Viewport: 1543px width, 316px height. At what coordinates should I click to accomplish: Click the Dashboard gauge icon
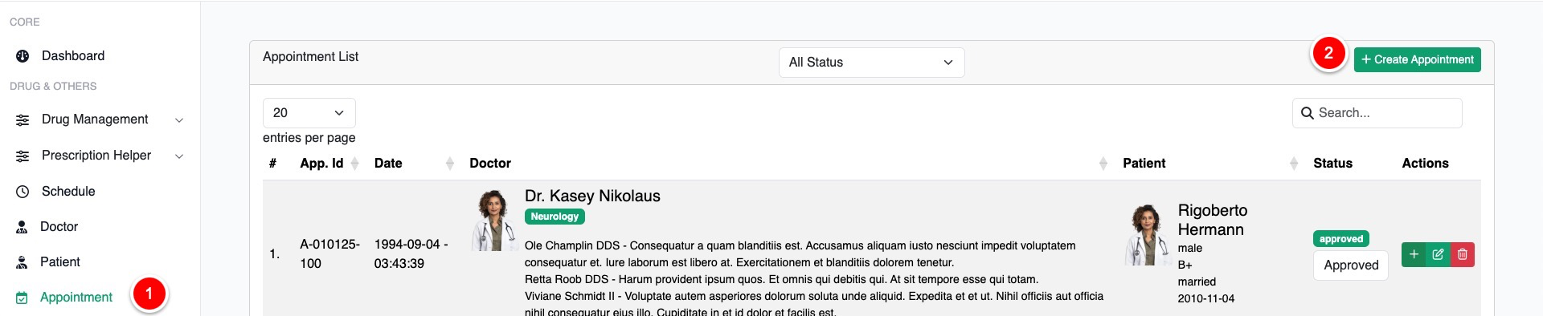point(23,56)
